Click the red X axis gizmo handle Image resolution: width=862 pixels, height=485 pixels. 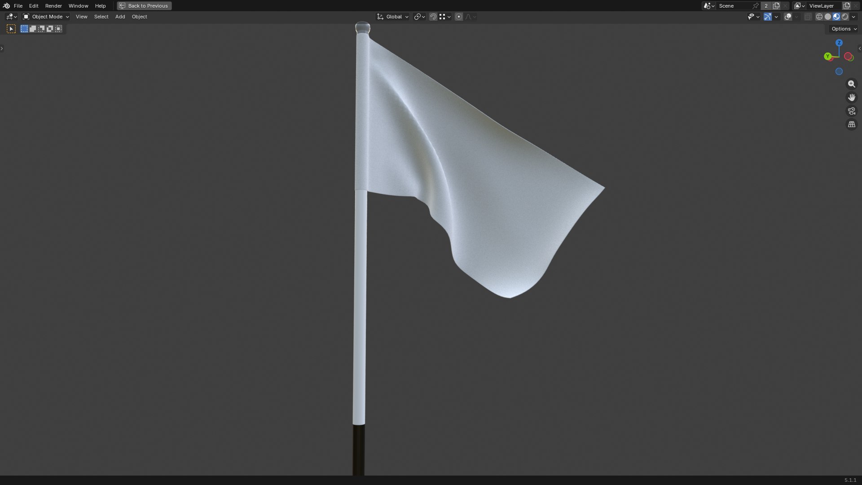(848, 56)
